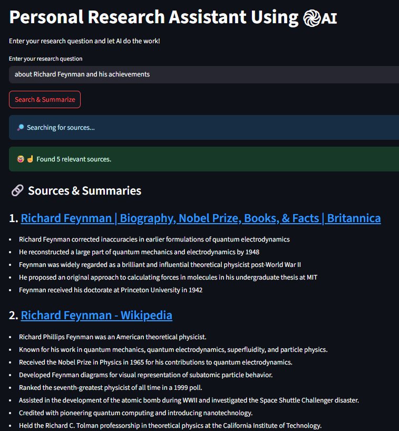Select the bullet about post-World War II physicist
The height and width of the screenshot is (431, 399).
pyautogui.click(x=160, y=265)
